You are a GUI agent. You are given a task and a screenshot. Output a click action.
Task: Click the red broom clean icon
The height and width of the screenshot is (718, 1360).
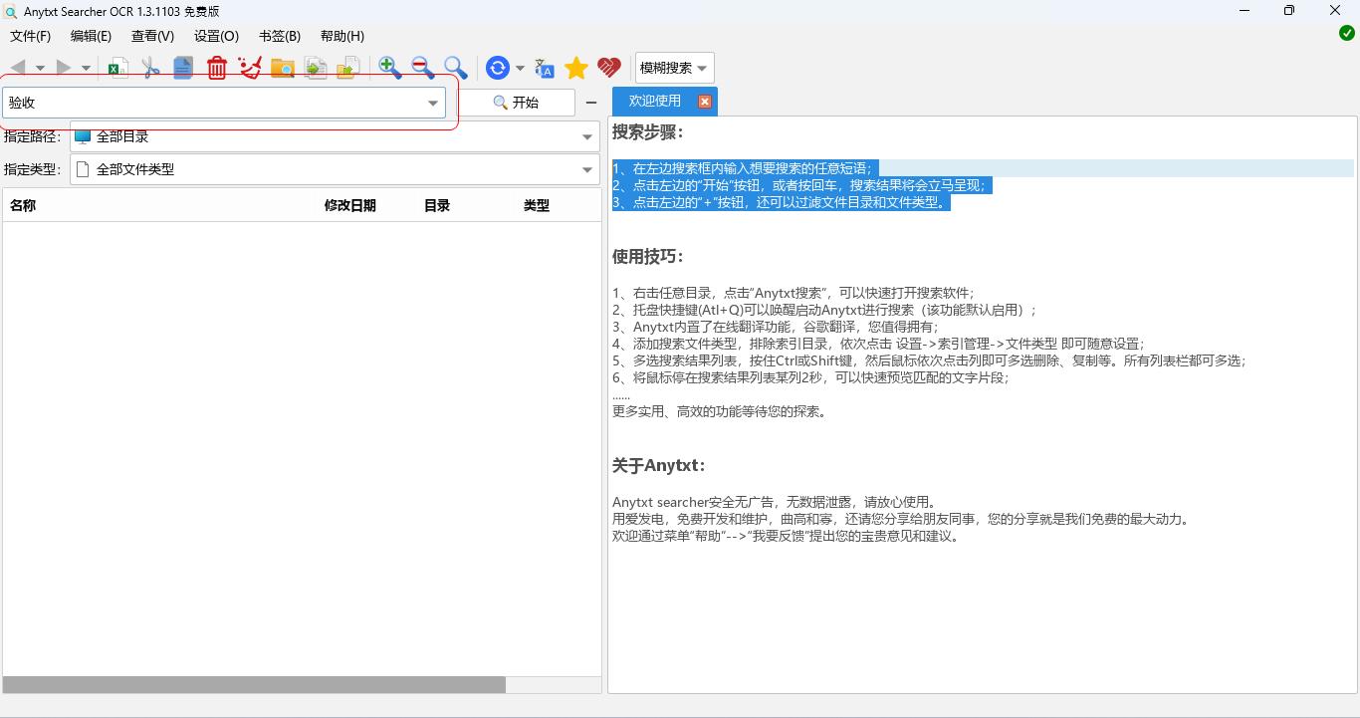(250, 68)
